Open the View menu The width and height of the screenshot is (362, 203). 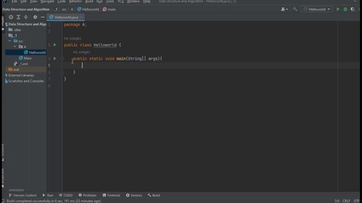click(33, 1)
